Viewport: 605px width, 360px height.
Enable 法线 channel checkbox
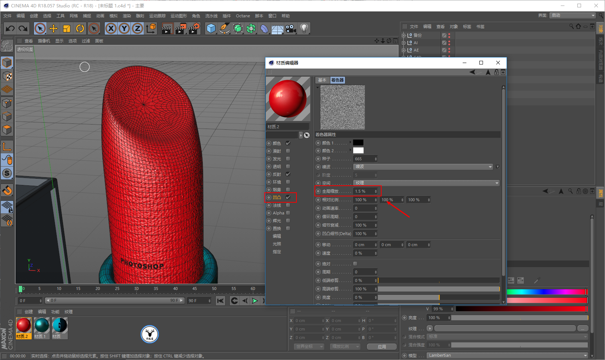(x=288, y=205)
